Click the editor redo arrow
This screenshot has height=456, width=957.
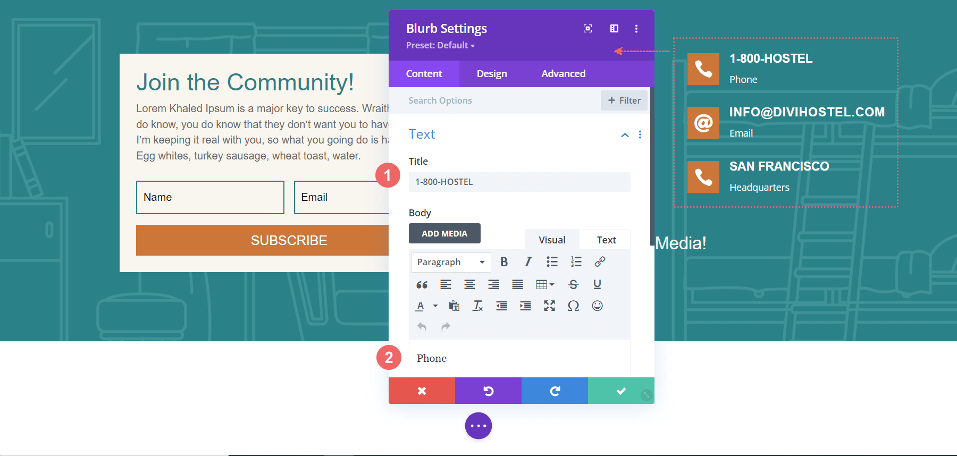pyautogui.click(x=446, y=326)
